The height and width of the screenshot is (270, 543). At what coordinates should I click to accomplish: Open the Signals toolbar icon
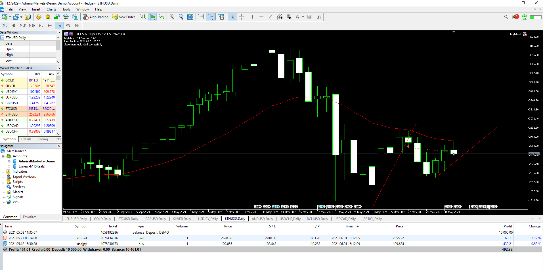pyautogui.click(x=57, y=17)
